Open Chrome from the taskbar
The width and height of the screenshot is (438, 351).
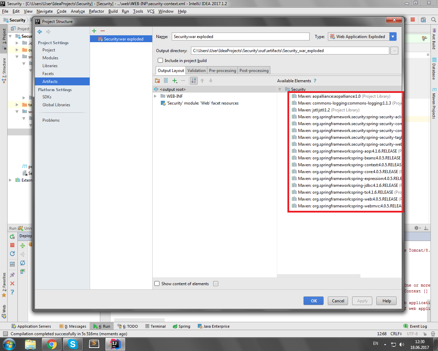(x=52, y=344)
